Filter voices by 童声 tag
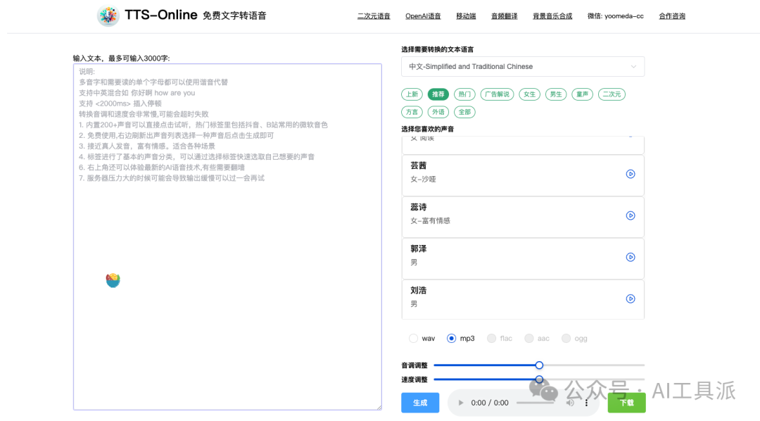 coord(582,94)
